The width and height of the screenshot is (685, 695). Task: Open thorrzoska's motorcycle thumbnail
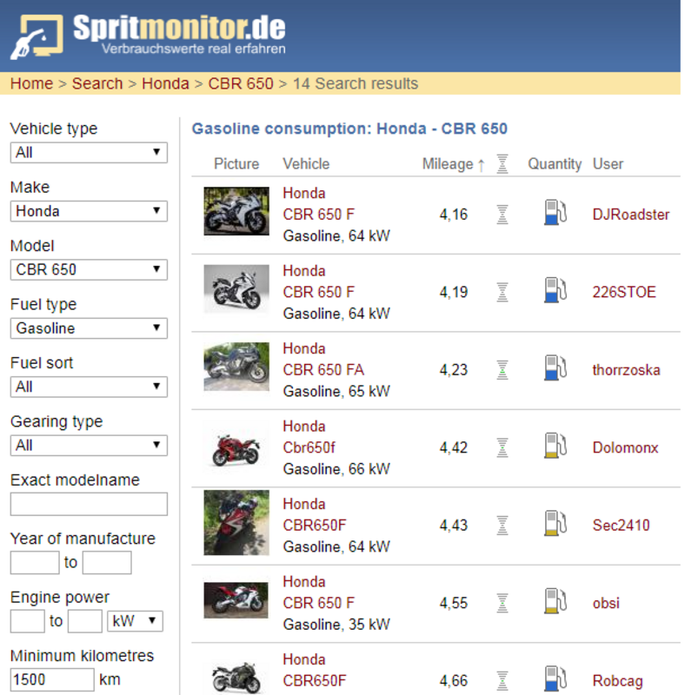236,367
